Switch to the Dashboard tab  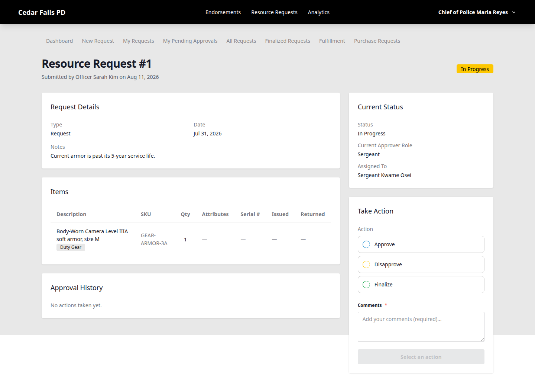tap(59, 41)
